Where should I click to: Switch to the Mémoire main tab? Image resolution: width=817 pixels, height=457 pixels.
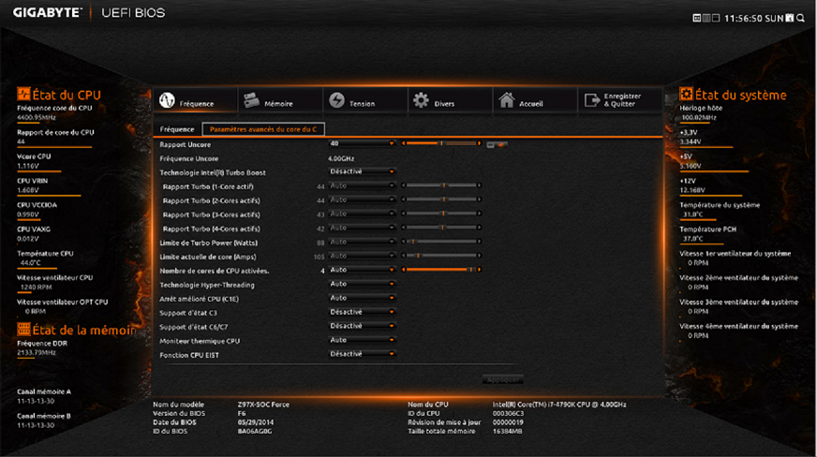click(280, 100)
